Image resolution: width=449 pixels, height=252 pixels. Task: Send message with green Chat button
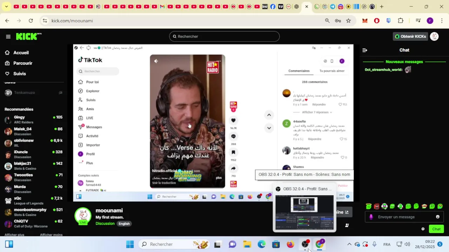point(436,229)
